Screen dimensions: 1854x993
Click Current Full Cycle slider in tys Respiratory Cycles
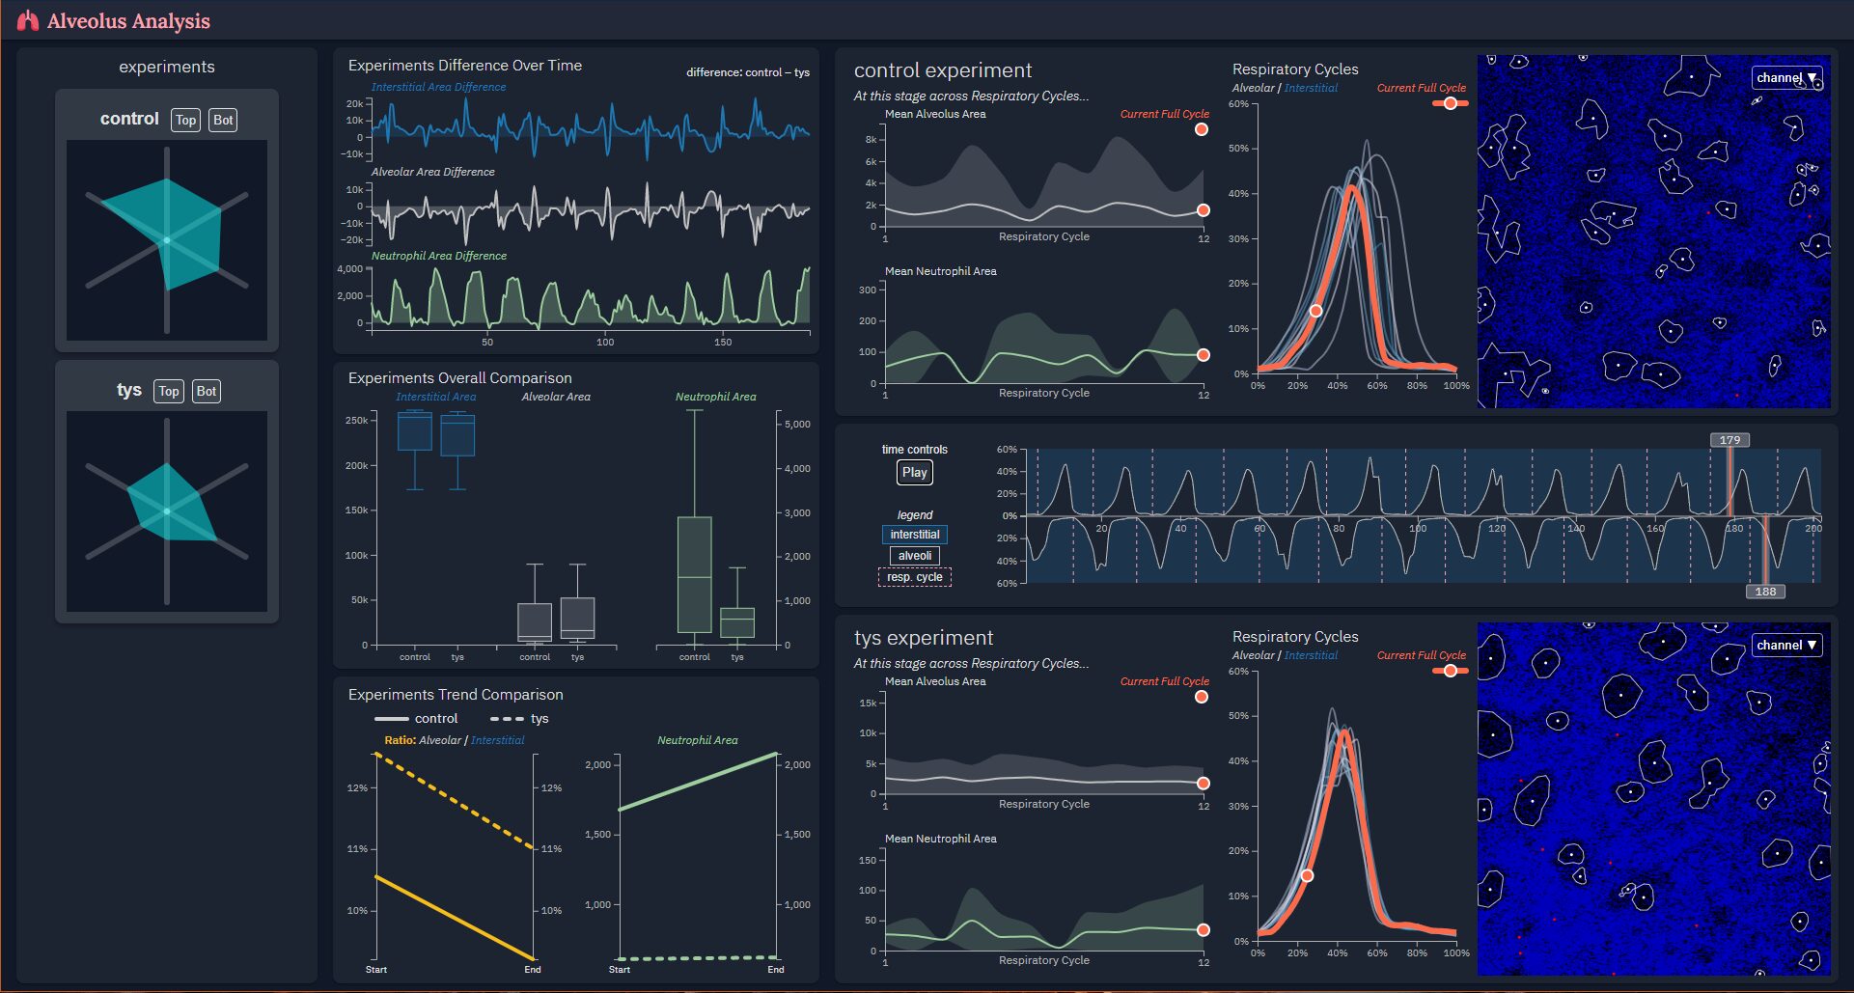[x=1450, y=671]
